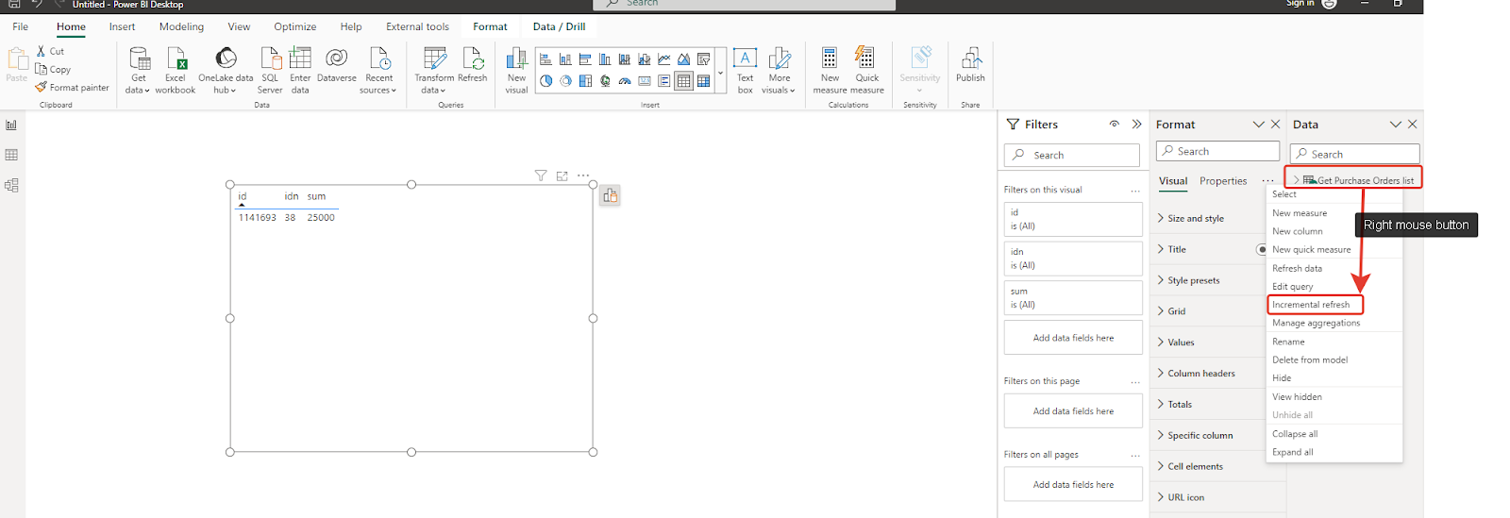1510x518 pixels.
Task: Show Recent sources list
Action: pos(378,70)
